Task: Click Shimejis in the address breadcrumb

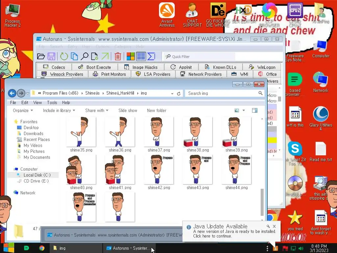Action: [92, 93]
